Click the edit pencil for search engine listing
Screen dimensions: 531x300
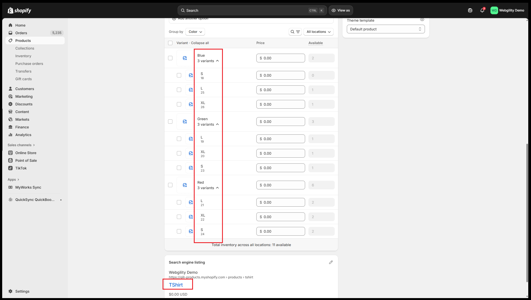331,262
